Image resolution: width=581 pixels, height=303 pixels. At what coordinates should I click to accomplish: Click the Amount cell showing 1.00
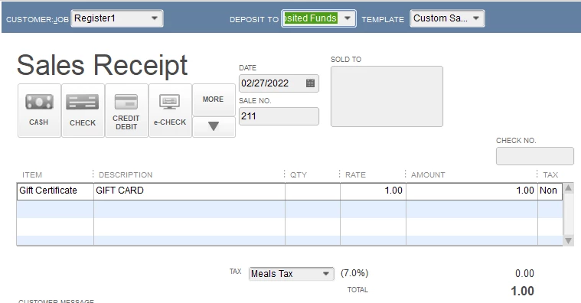click(x=472, y=191)
